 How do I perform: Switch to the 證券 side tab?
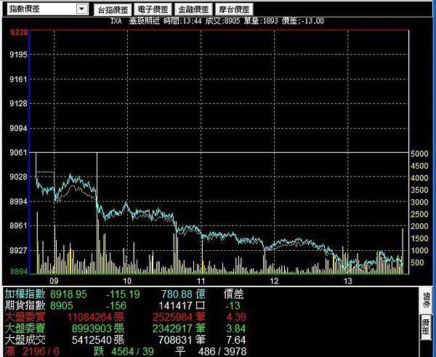pos(427,300)
